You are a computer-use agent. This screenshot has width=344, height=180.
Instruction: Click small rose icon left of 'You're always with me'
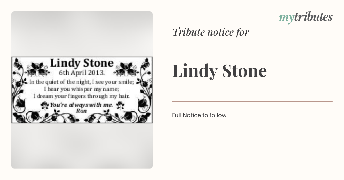tap(45, 105)
